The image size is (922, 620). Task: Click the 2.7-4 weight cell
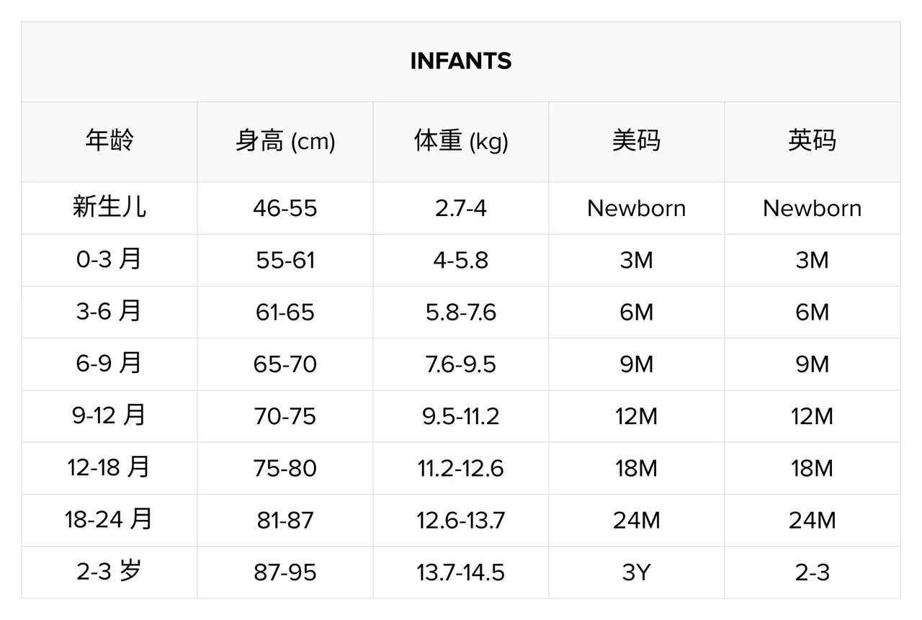click(x=461, y=208)
